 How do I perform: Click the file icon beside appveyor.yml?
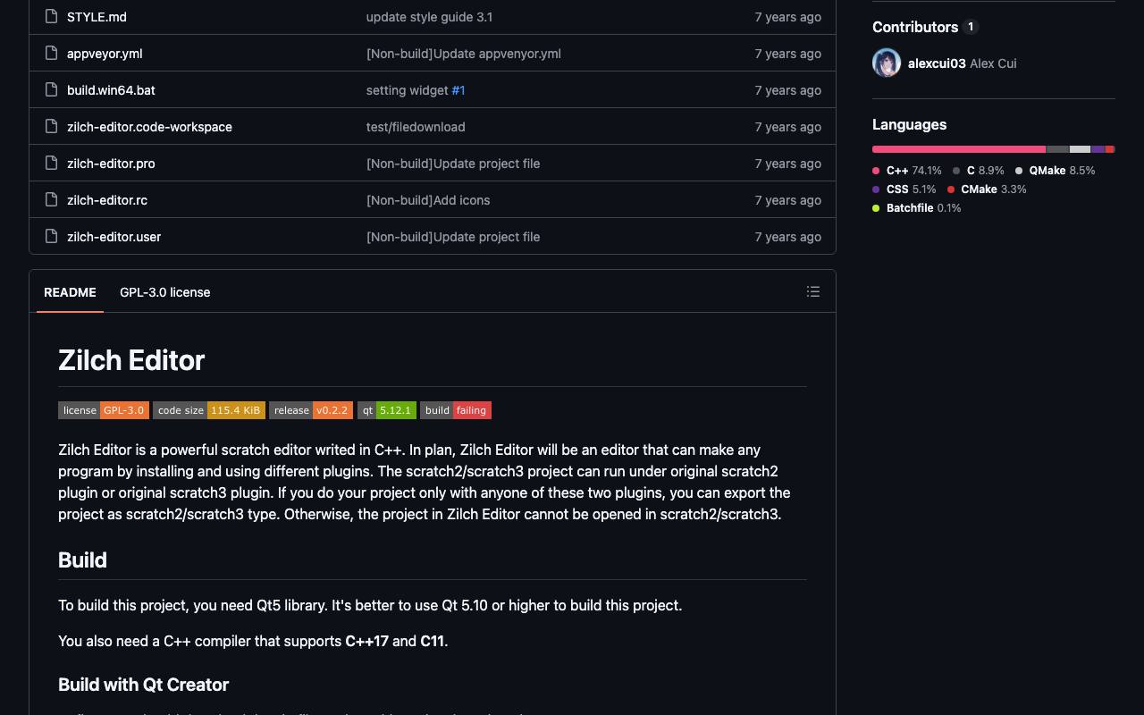[x=52, y=53]
